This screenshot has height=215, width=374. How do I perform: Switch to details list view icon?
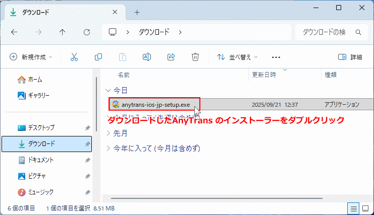353,209
